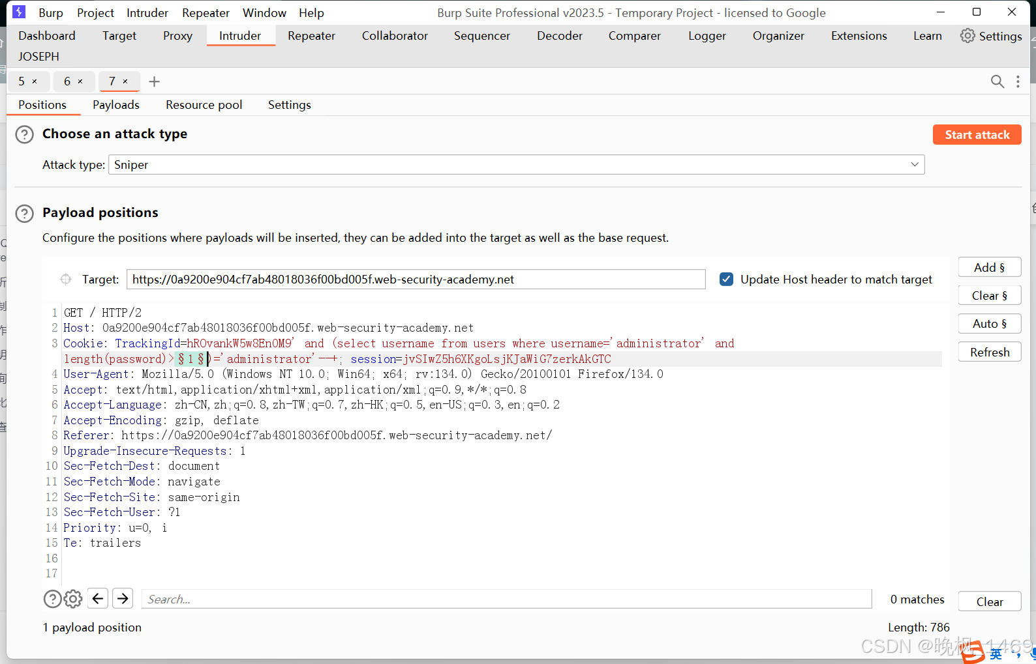Viewport: 1036px width, 664px height.
Task: Open help icon beside search bar
Action: 53,598
